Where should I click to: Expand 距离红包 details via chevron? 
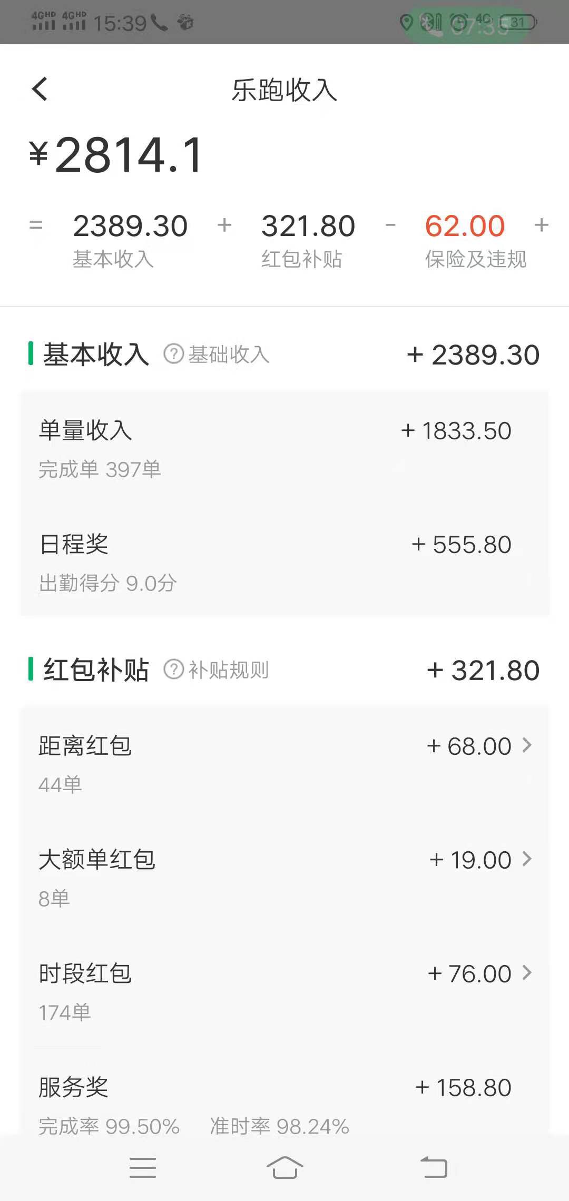point(527,745)
